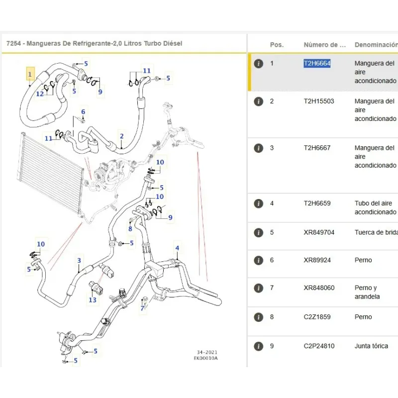Image resolution: width=398 pixels, height=398 pixels.
Task: Click info icon for C2Z1859 bolt
Action: [x=258, y=317]
